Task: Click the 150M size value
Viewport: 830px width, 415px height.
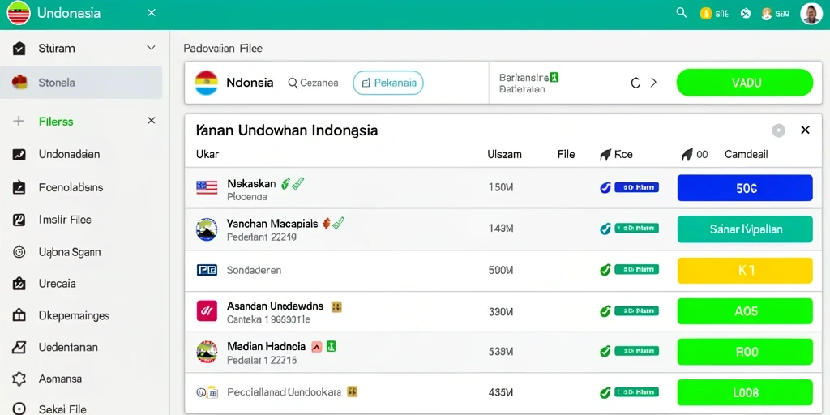Action: tap(501, 187)
